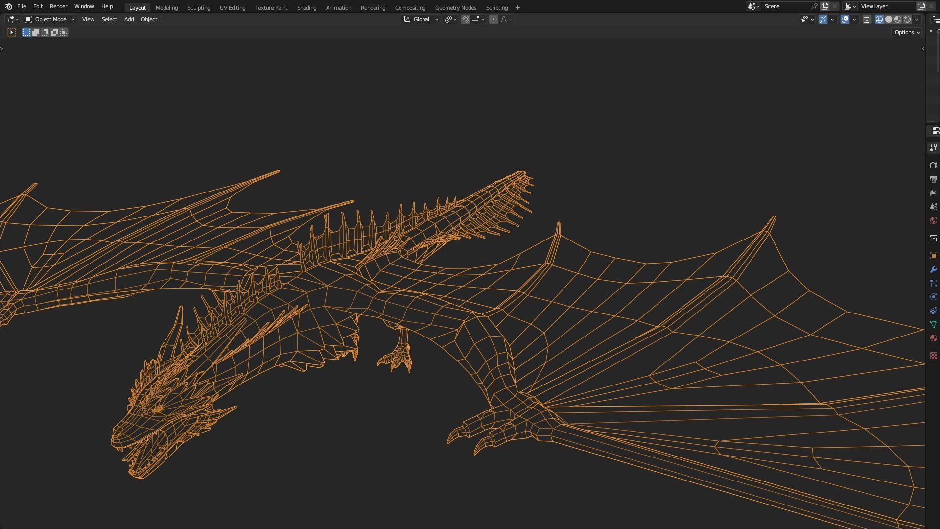Browse scenes with the scene icon
Image resolution: width=940 pixels, height=529 pixels.
coord(753,6)
